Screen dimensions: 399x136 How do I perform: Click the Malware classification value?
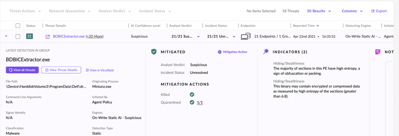pos(13,134)
